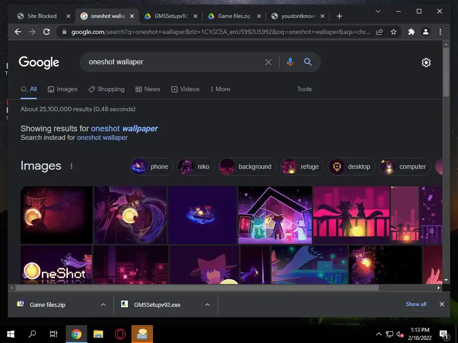
Task: Open search Tools
Action: (304, 89)
